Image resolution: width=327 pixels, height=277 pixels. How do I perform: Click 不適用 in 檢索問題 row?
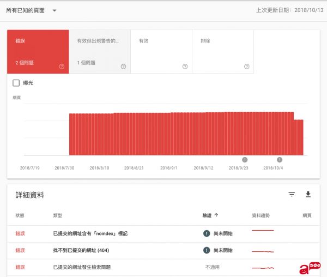[213, 267]
